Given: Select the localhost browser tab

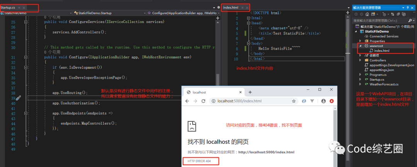Looking at the screenshot, I should pyautogui.click(x=213, y=92).
